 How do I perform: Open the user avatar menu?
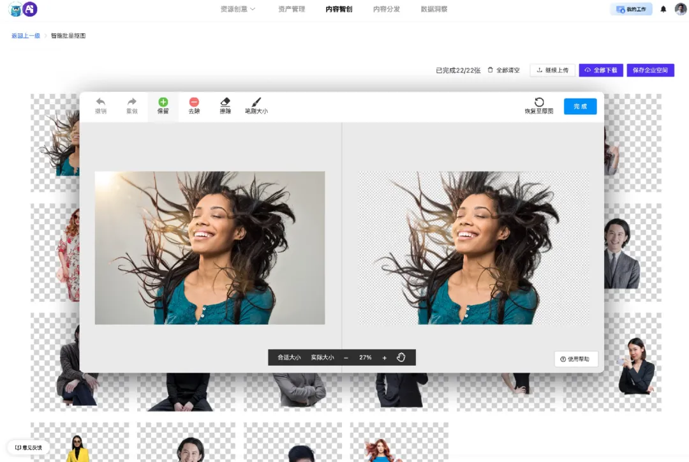(x=681, y=9)
